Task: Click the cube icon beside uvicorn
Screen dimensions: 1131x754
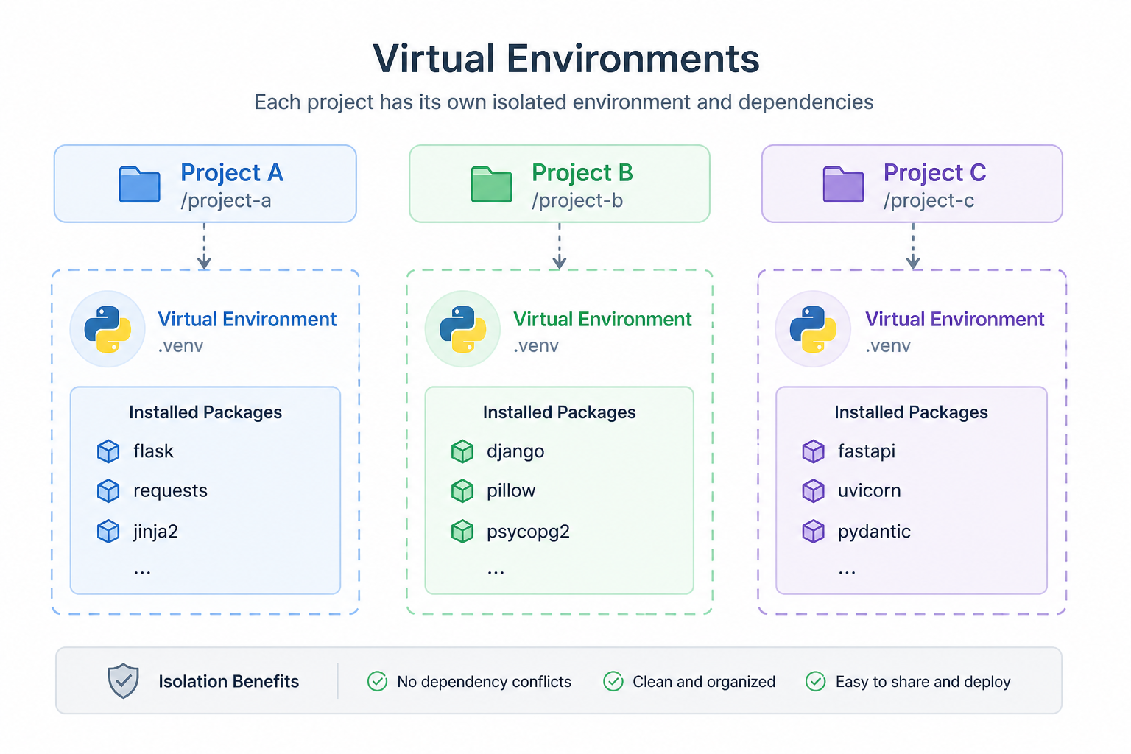Action: click(814, 491)
